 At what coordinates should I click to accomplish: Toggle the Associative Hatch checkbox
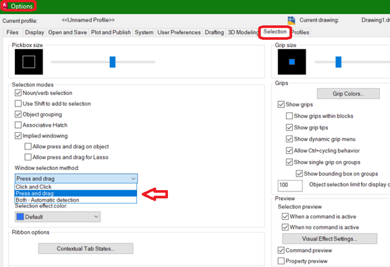click(18, 125)
